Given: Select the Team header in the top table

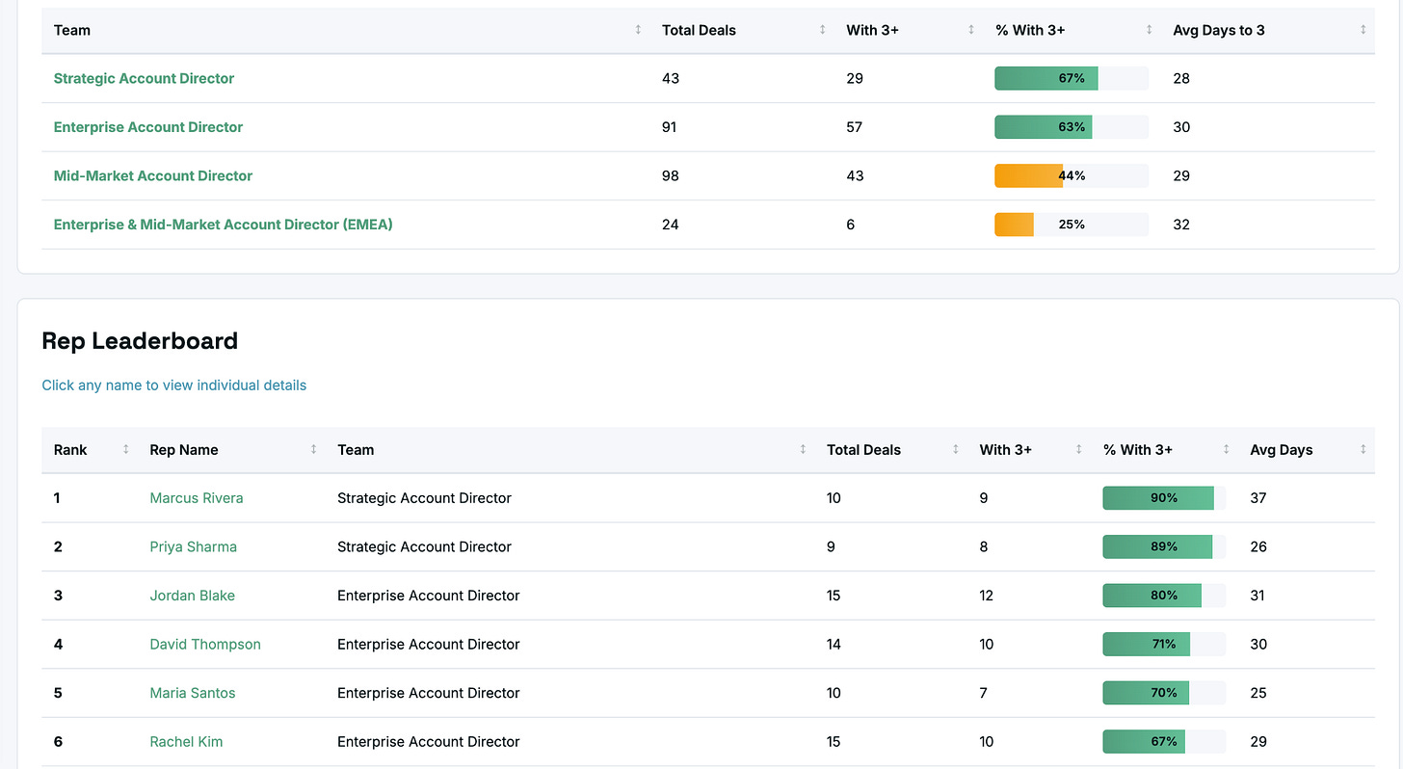Looking at the screenshot, I should coord(72,30).
